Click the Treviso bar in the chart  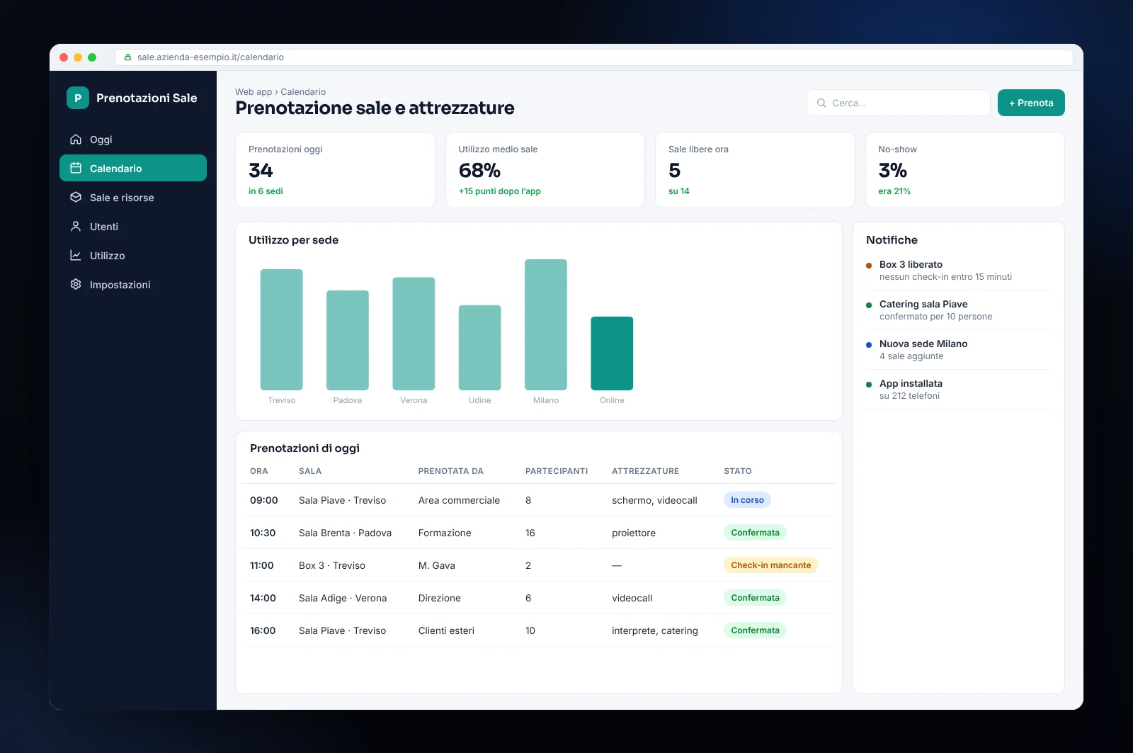(x=281, y=329)
